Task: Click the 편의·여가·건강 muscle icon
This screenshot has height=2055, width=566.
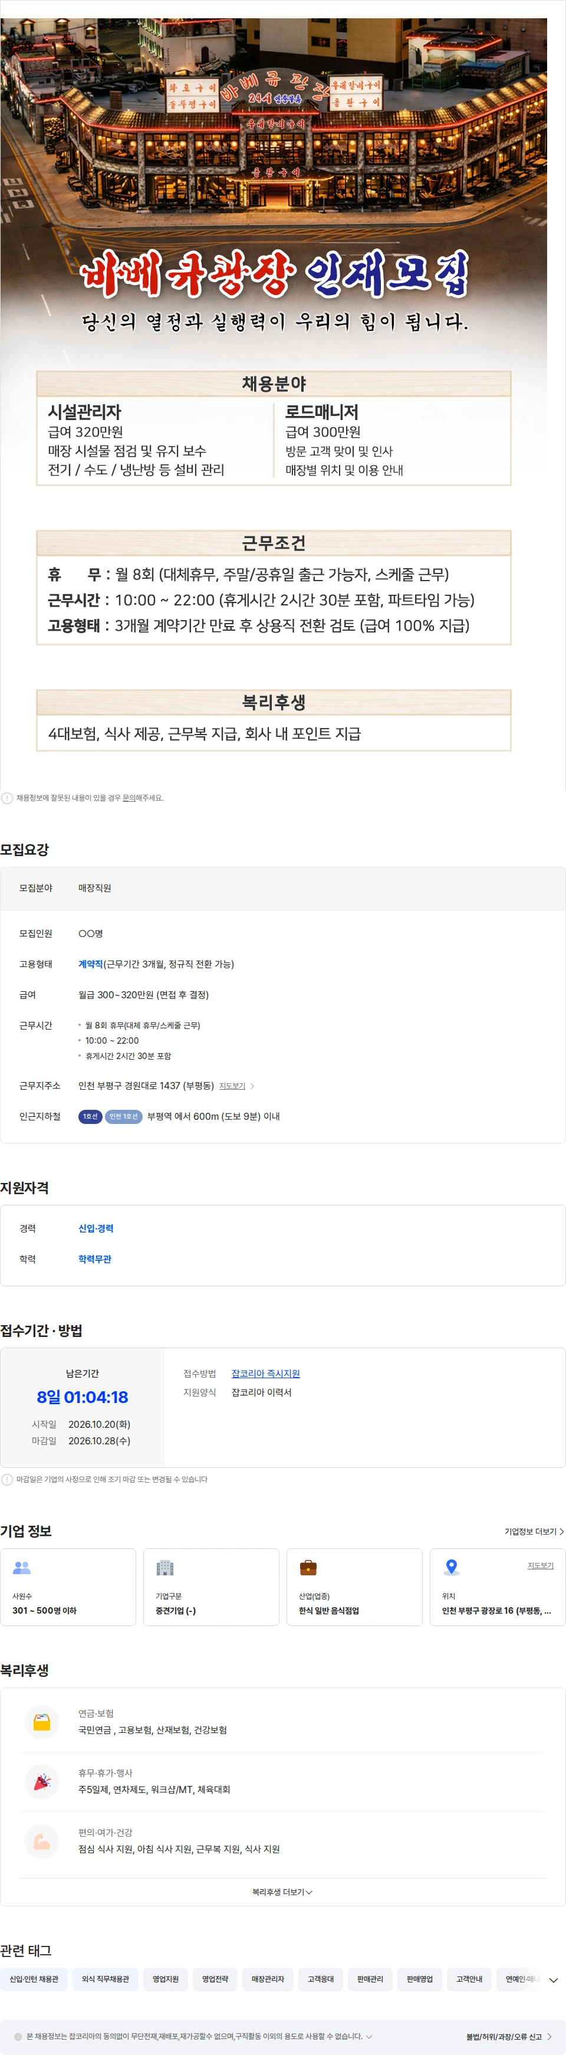Action: point(42,1841)
